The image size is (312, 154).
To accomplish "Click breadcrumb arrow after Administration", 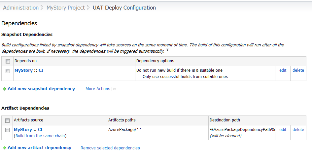I will tap(42, 8).
